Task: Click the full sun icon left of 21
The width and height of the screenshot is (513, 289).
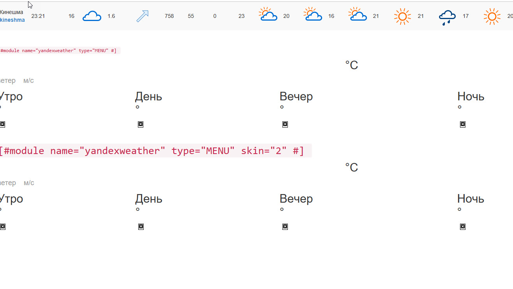Action: (x=402, y=17)
